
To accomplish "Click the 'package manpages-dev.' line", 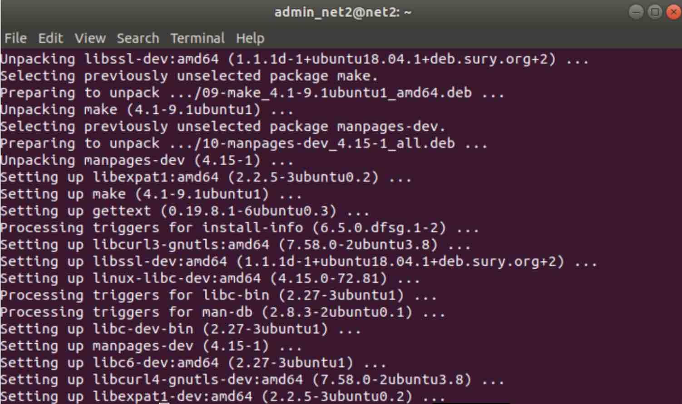I will tap(222, 127).
